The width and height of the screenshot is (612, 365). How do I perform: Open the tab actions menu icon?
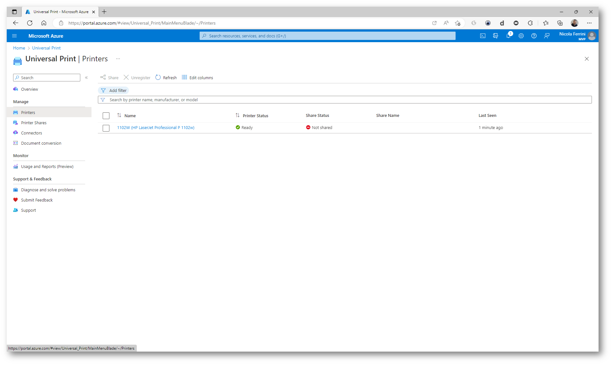coord(14,12)
